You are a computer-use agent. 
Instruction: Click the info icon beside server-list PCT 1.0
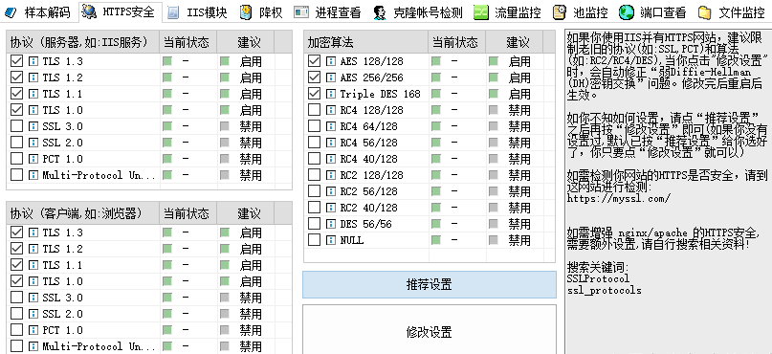pyautogui.click(x=33, y=159)
